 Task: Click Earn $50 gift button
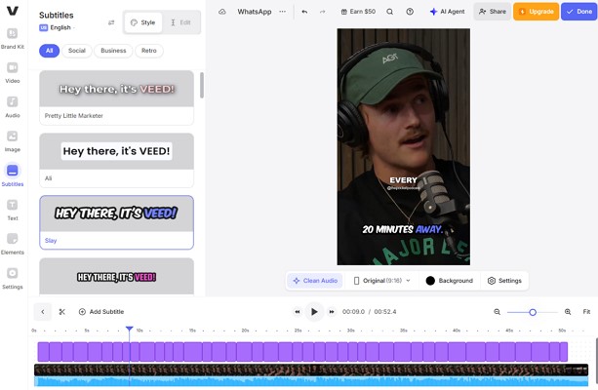click(358, 12)
